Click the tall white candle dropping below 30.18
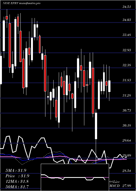Image resolution: width=136 pixels, height=191 pixels. pyautogui.click(x=96, y=126)
